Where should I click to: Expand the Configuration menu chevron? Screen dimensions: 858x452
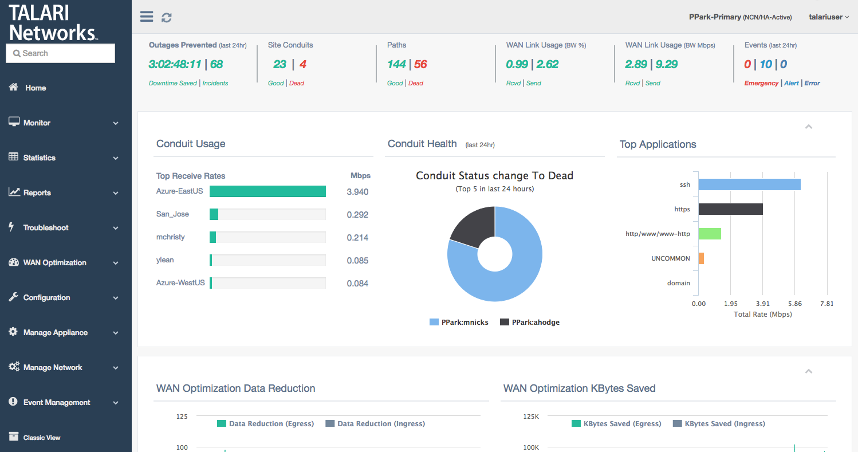116,298
